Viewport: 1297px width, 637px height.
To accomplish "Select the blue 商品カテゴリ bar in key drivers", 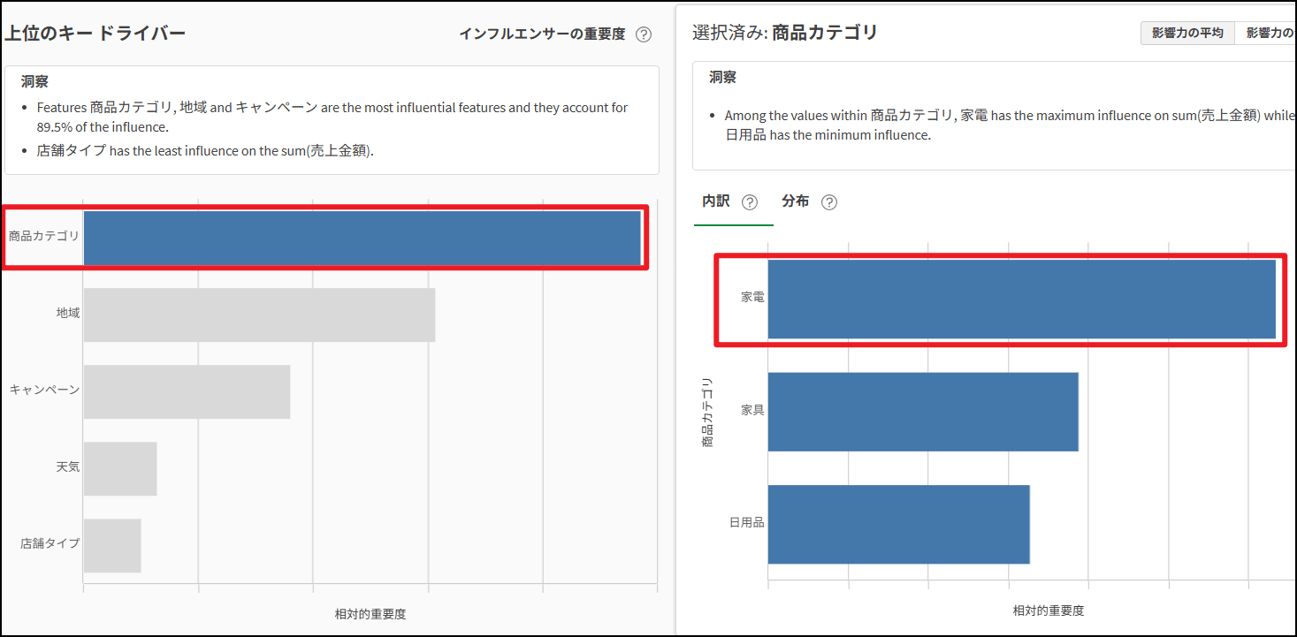I will coord(362,238).
